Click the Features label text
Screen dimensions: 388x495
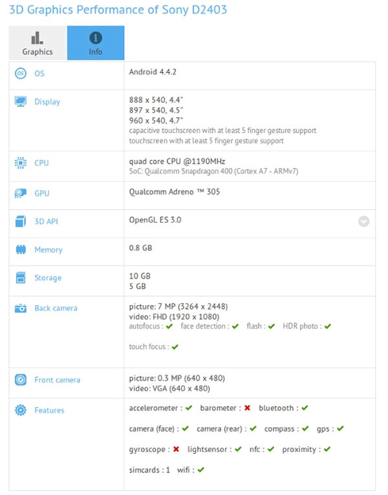tap(49, 410)
